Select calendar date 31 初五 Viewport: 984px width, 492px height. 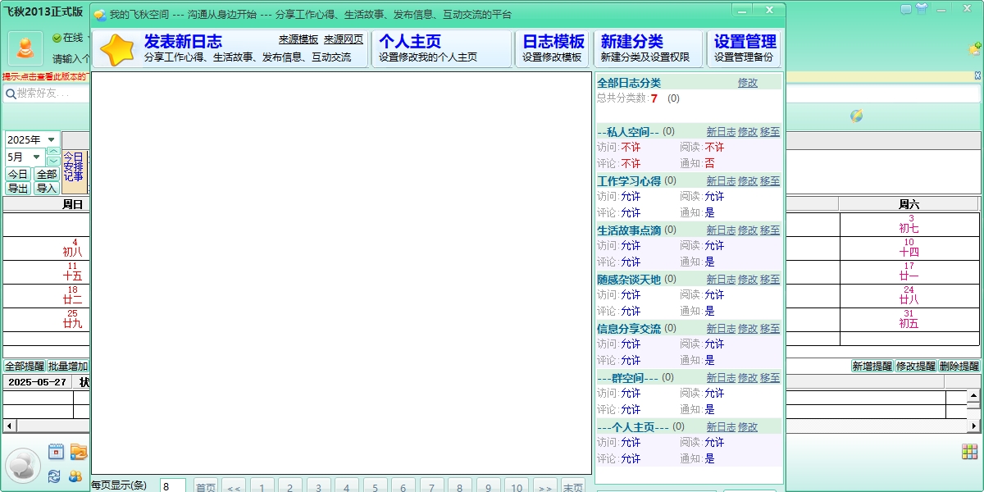coord(909,319)
